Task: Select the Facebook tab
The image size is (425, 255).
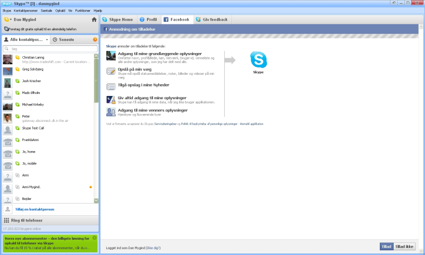Action: click(x=177, y=20)
